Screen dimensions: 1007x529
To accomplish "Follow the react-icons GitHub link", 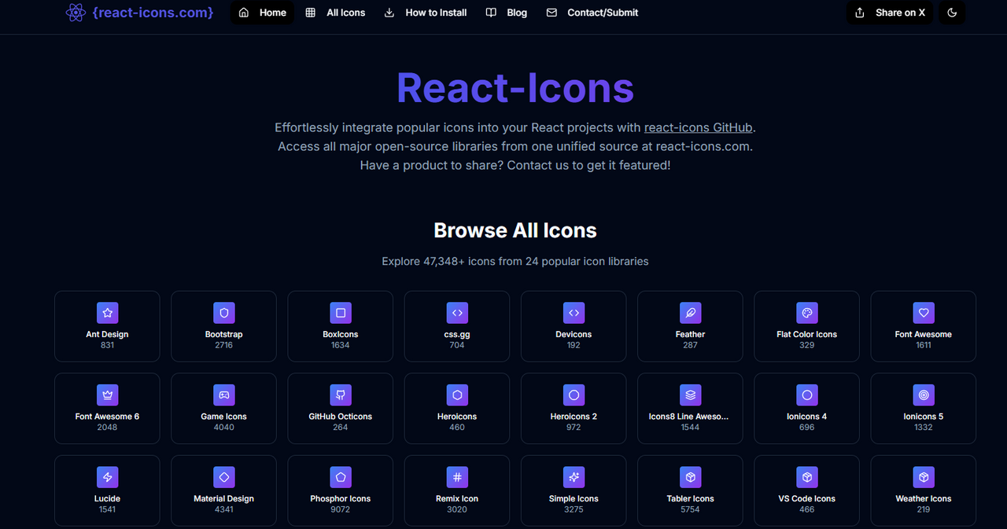I will pyautogui.click(x=699, y=127).
